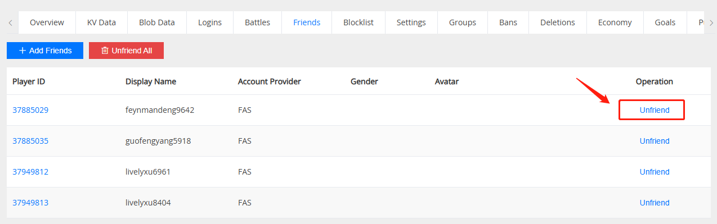Click the Add Friends button
The width and height of the screenshot is (717, 224).
45,51
